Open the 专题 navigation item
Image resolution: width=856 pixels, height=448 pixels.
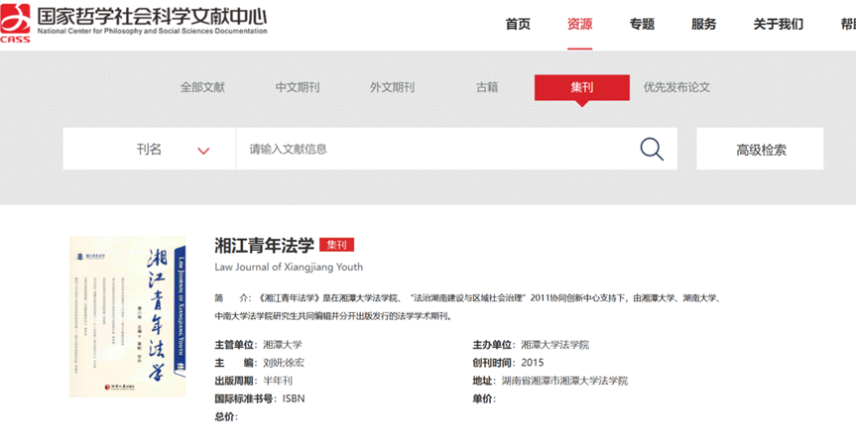coord(642,25)
